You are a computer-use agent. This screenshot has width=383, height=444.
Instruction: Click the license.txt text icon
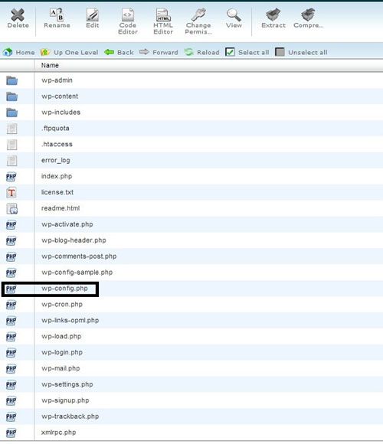click(11, 193)
